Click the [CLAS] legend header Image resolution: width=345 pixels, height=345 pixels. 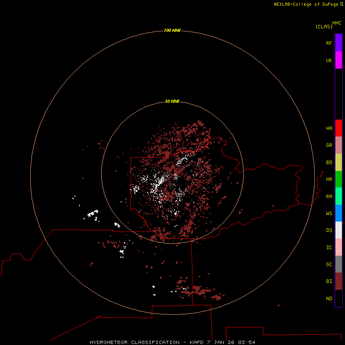click(x=324, y=26)
